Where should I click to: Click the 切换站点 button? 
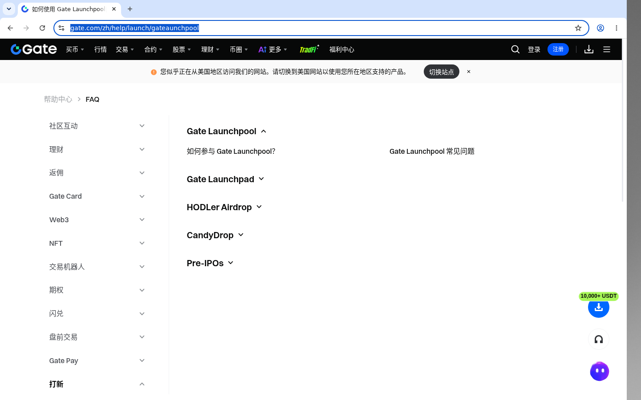point(441,72)
